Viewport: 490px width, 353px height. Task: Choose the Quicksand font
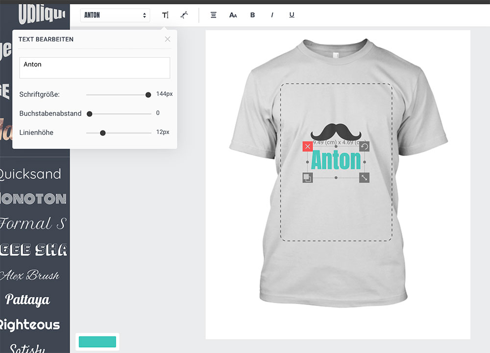pos(30,174)
